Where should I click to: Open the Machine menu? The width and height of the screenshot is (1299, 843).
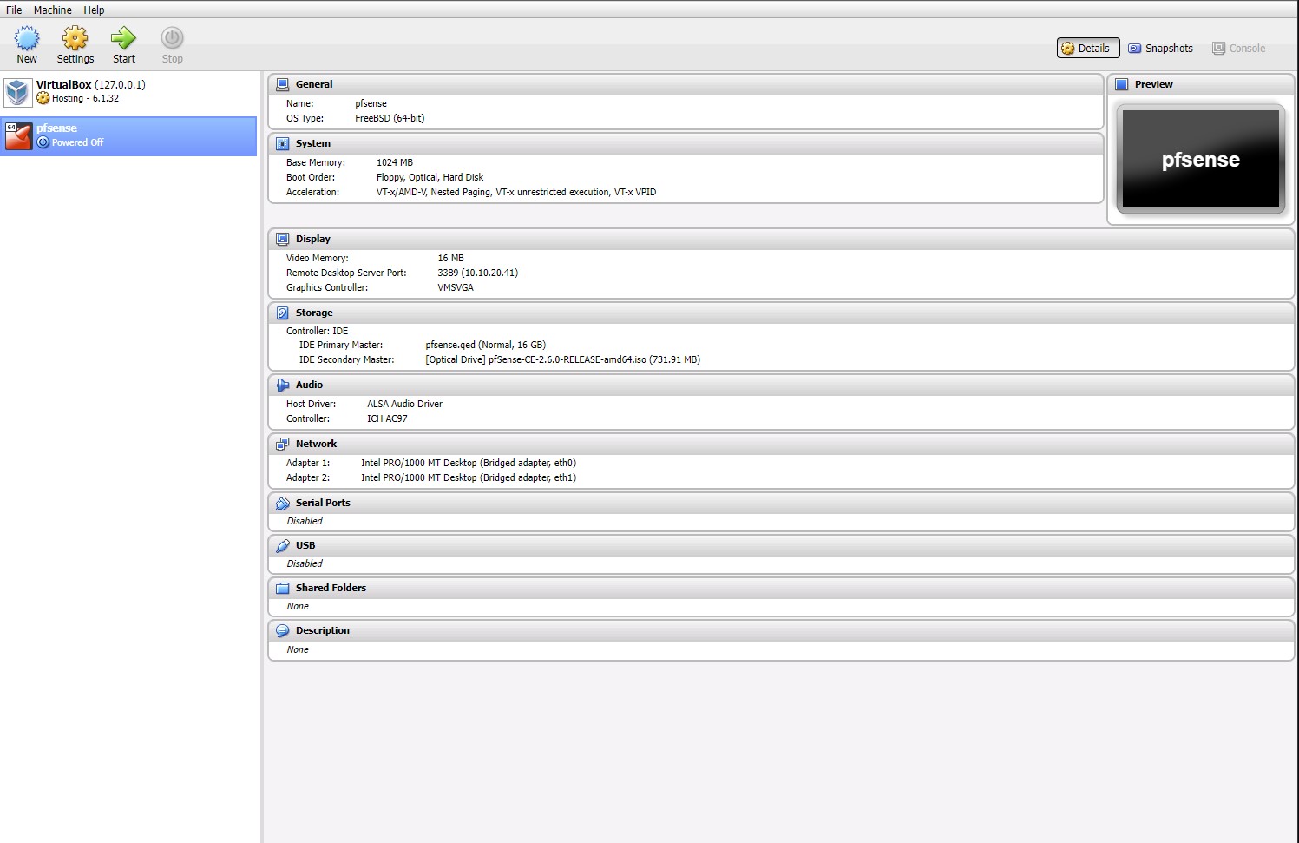click(53, 10)
